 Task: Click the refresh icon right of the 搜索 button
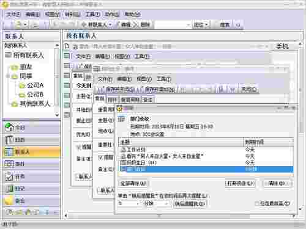[x=237, y=25]
